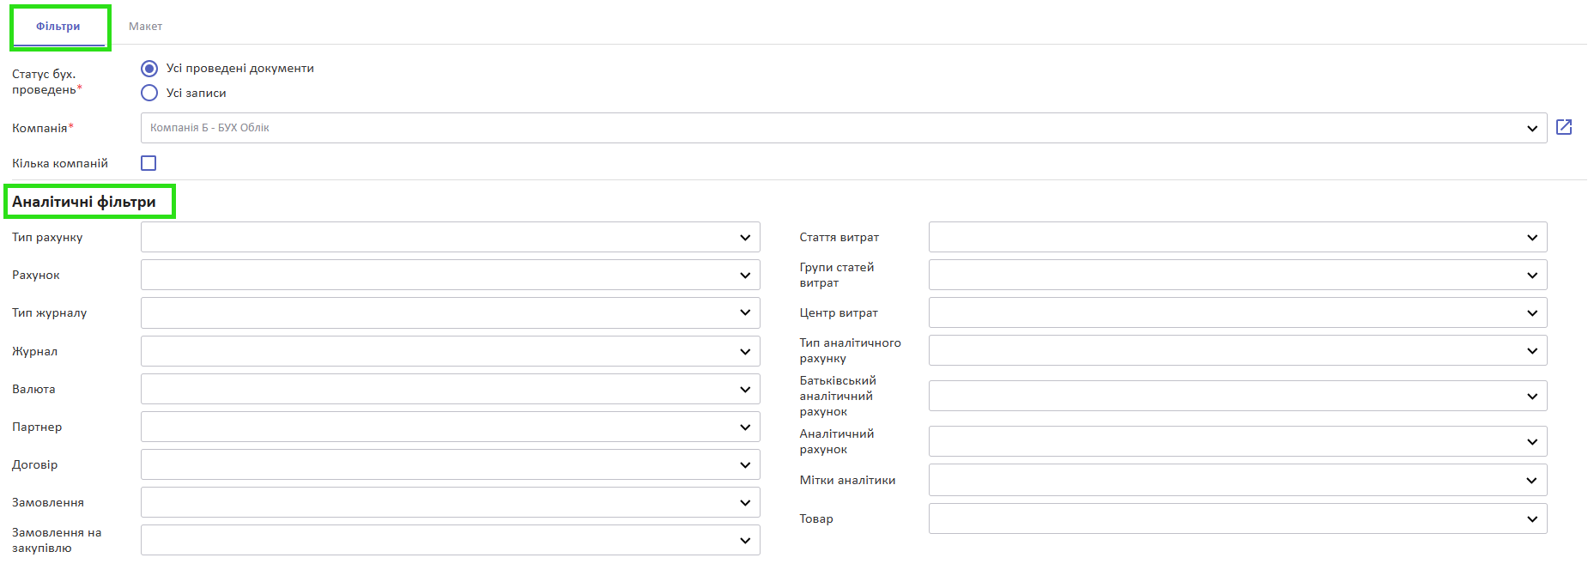This screenshot has width=1588, height=582.
Task: Click the Статус бух. проведень label
Action: tap(46, 82)
